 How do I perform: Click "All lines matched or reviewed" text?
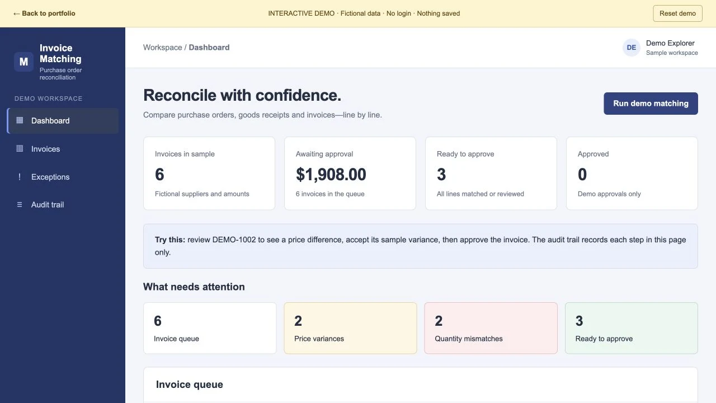coord(481,194)
